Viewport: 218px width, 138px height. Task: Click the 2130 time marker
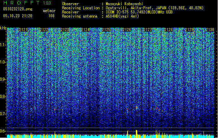(x=210, y=30)
